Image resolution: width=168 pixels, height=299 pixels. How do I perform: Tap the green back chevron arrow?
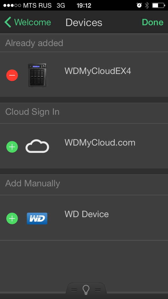click(x=8, y=22)
